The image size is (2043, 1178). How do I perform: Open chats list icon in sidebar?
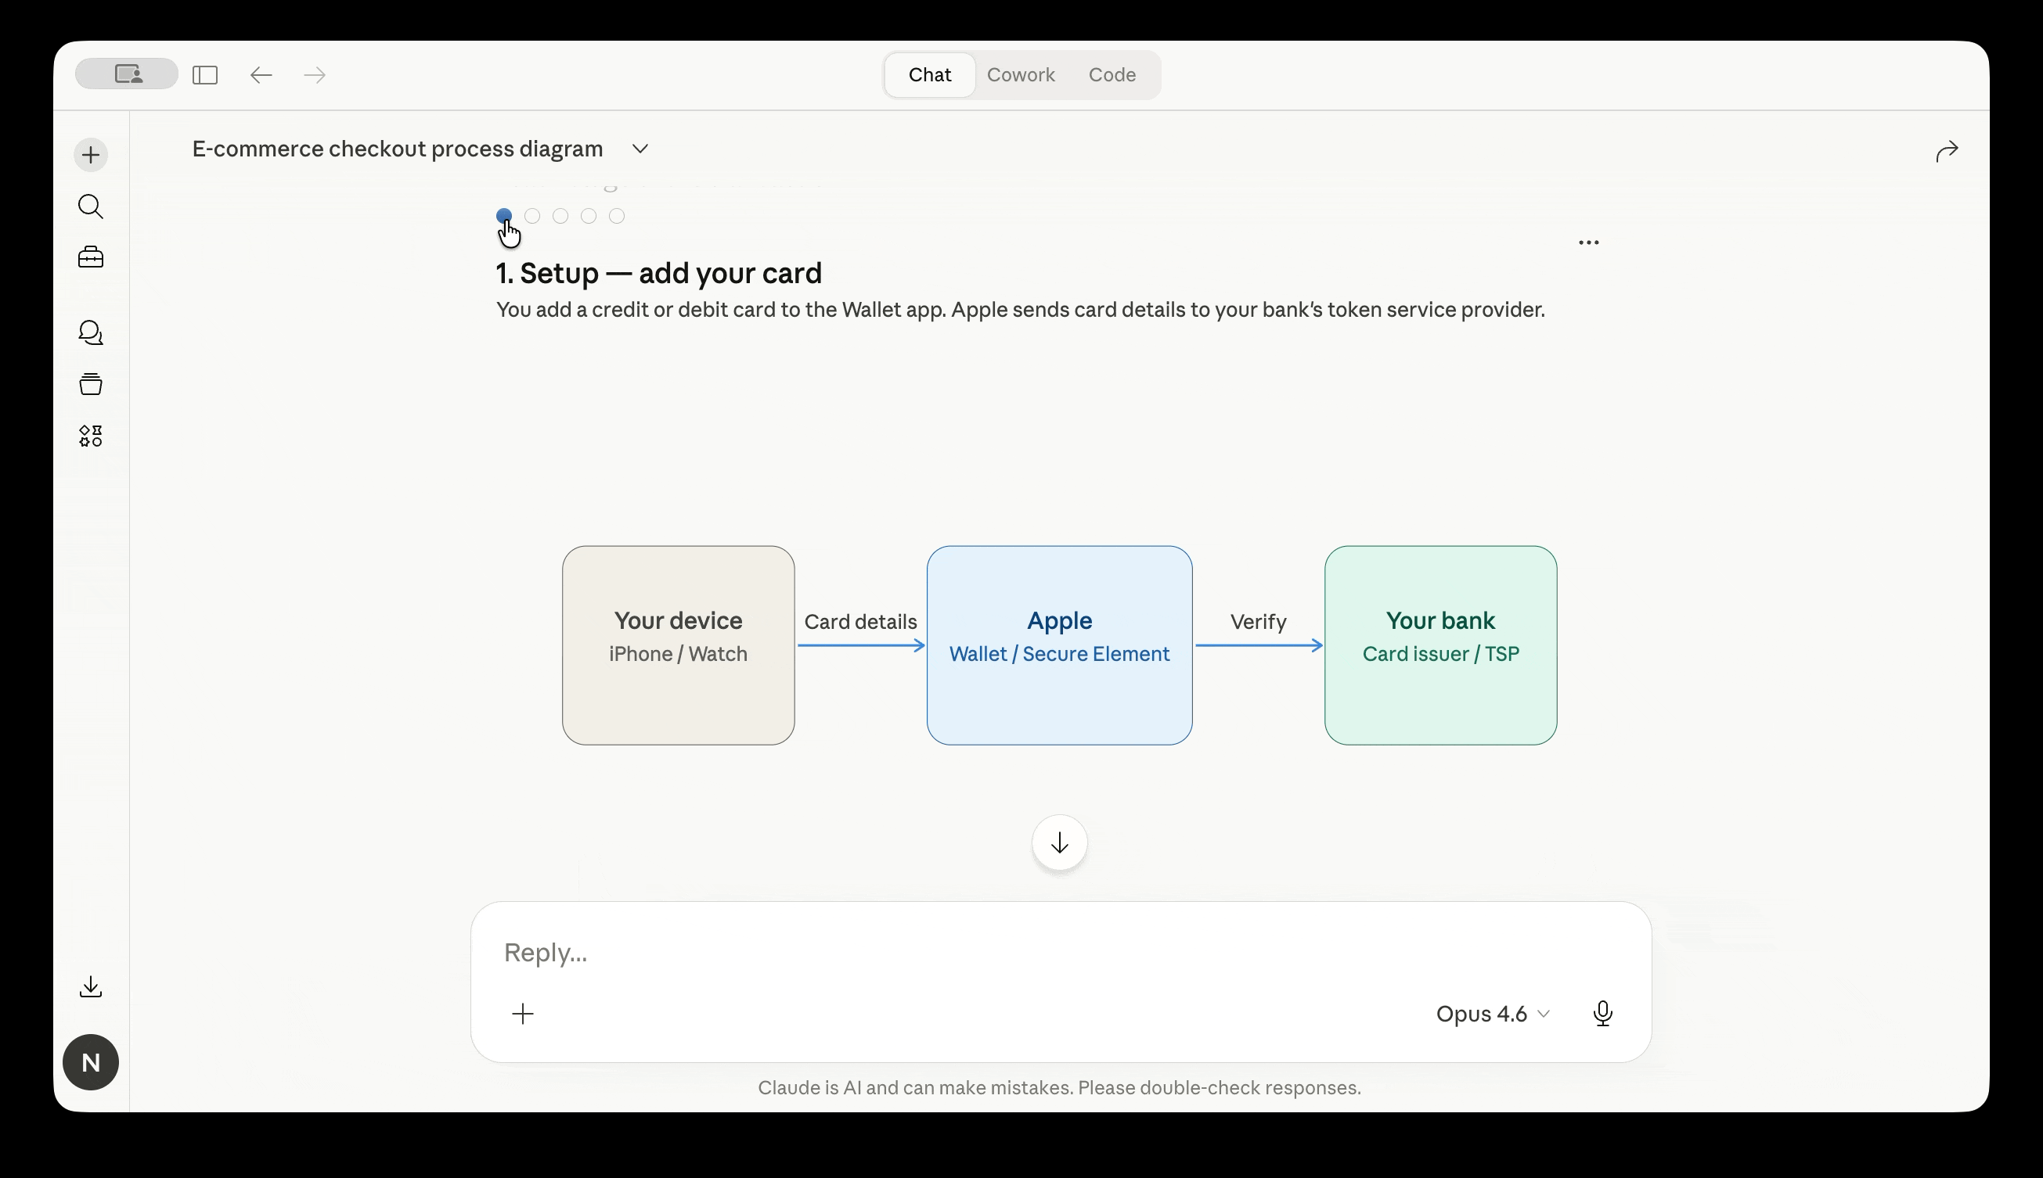91,332
